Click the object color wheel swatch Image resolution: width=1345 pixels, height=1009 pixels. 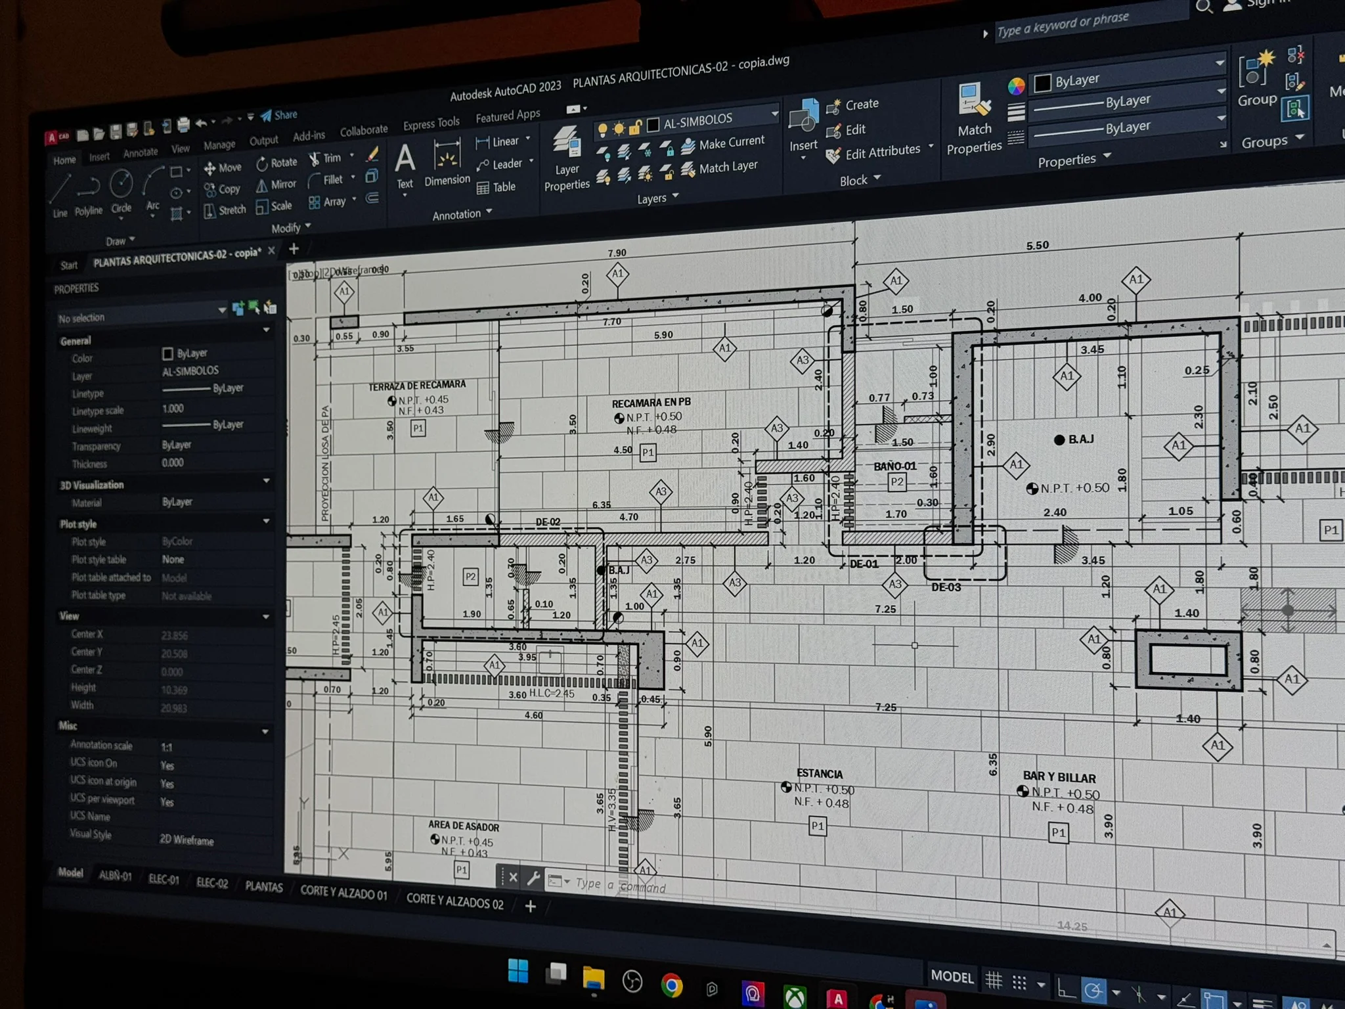click(x=1016, y=85)
